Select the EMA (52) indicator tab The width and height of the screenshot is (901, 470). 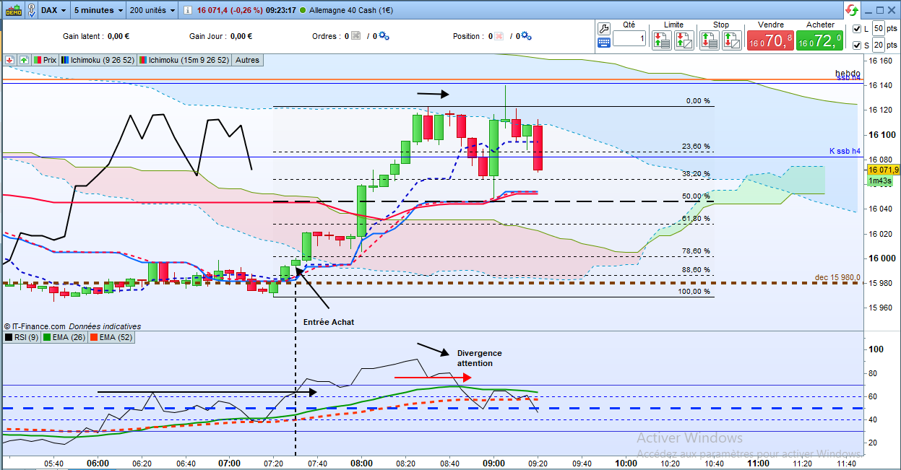point(111,337)
